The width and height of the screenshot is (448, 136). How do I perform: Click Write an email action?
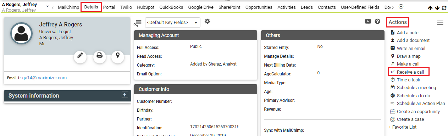(x=411, y=48)
